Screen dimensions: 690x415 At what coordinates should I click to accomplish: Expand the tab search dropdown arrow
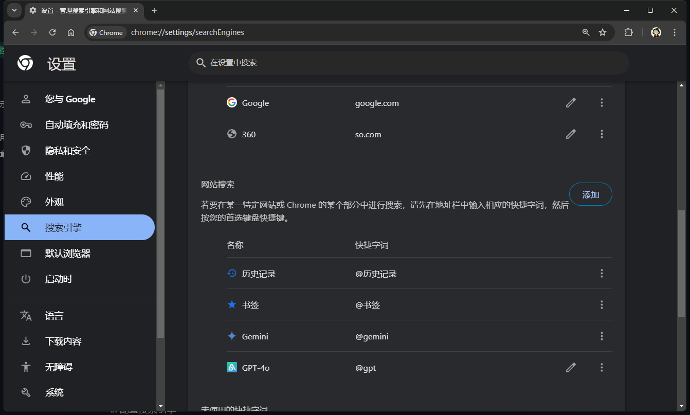click(x=14, y=10)
